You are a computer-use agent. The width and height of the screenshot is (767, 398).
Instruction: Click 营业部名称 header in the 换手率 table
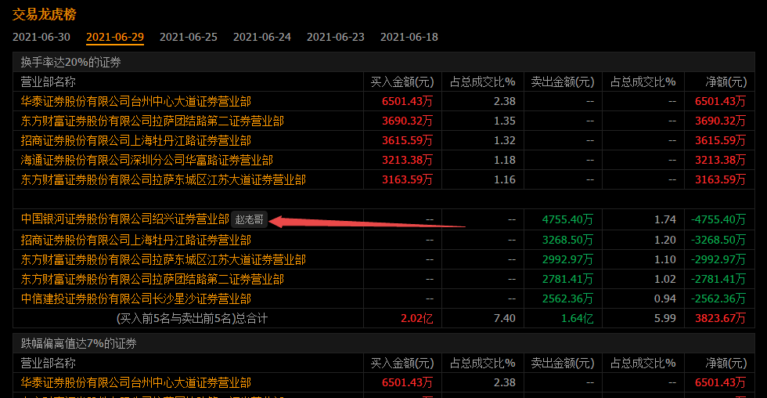point(48,81)
